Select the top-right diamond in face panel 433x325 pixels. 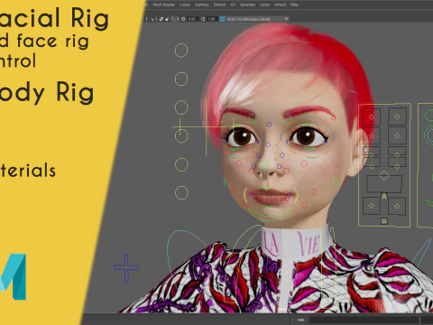point(397,116)
